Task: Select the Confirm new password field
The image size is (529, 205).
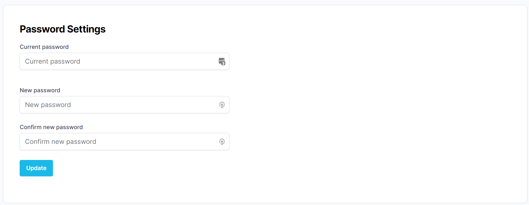Action: click(117, 142)
